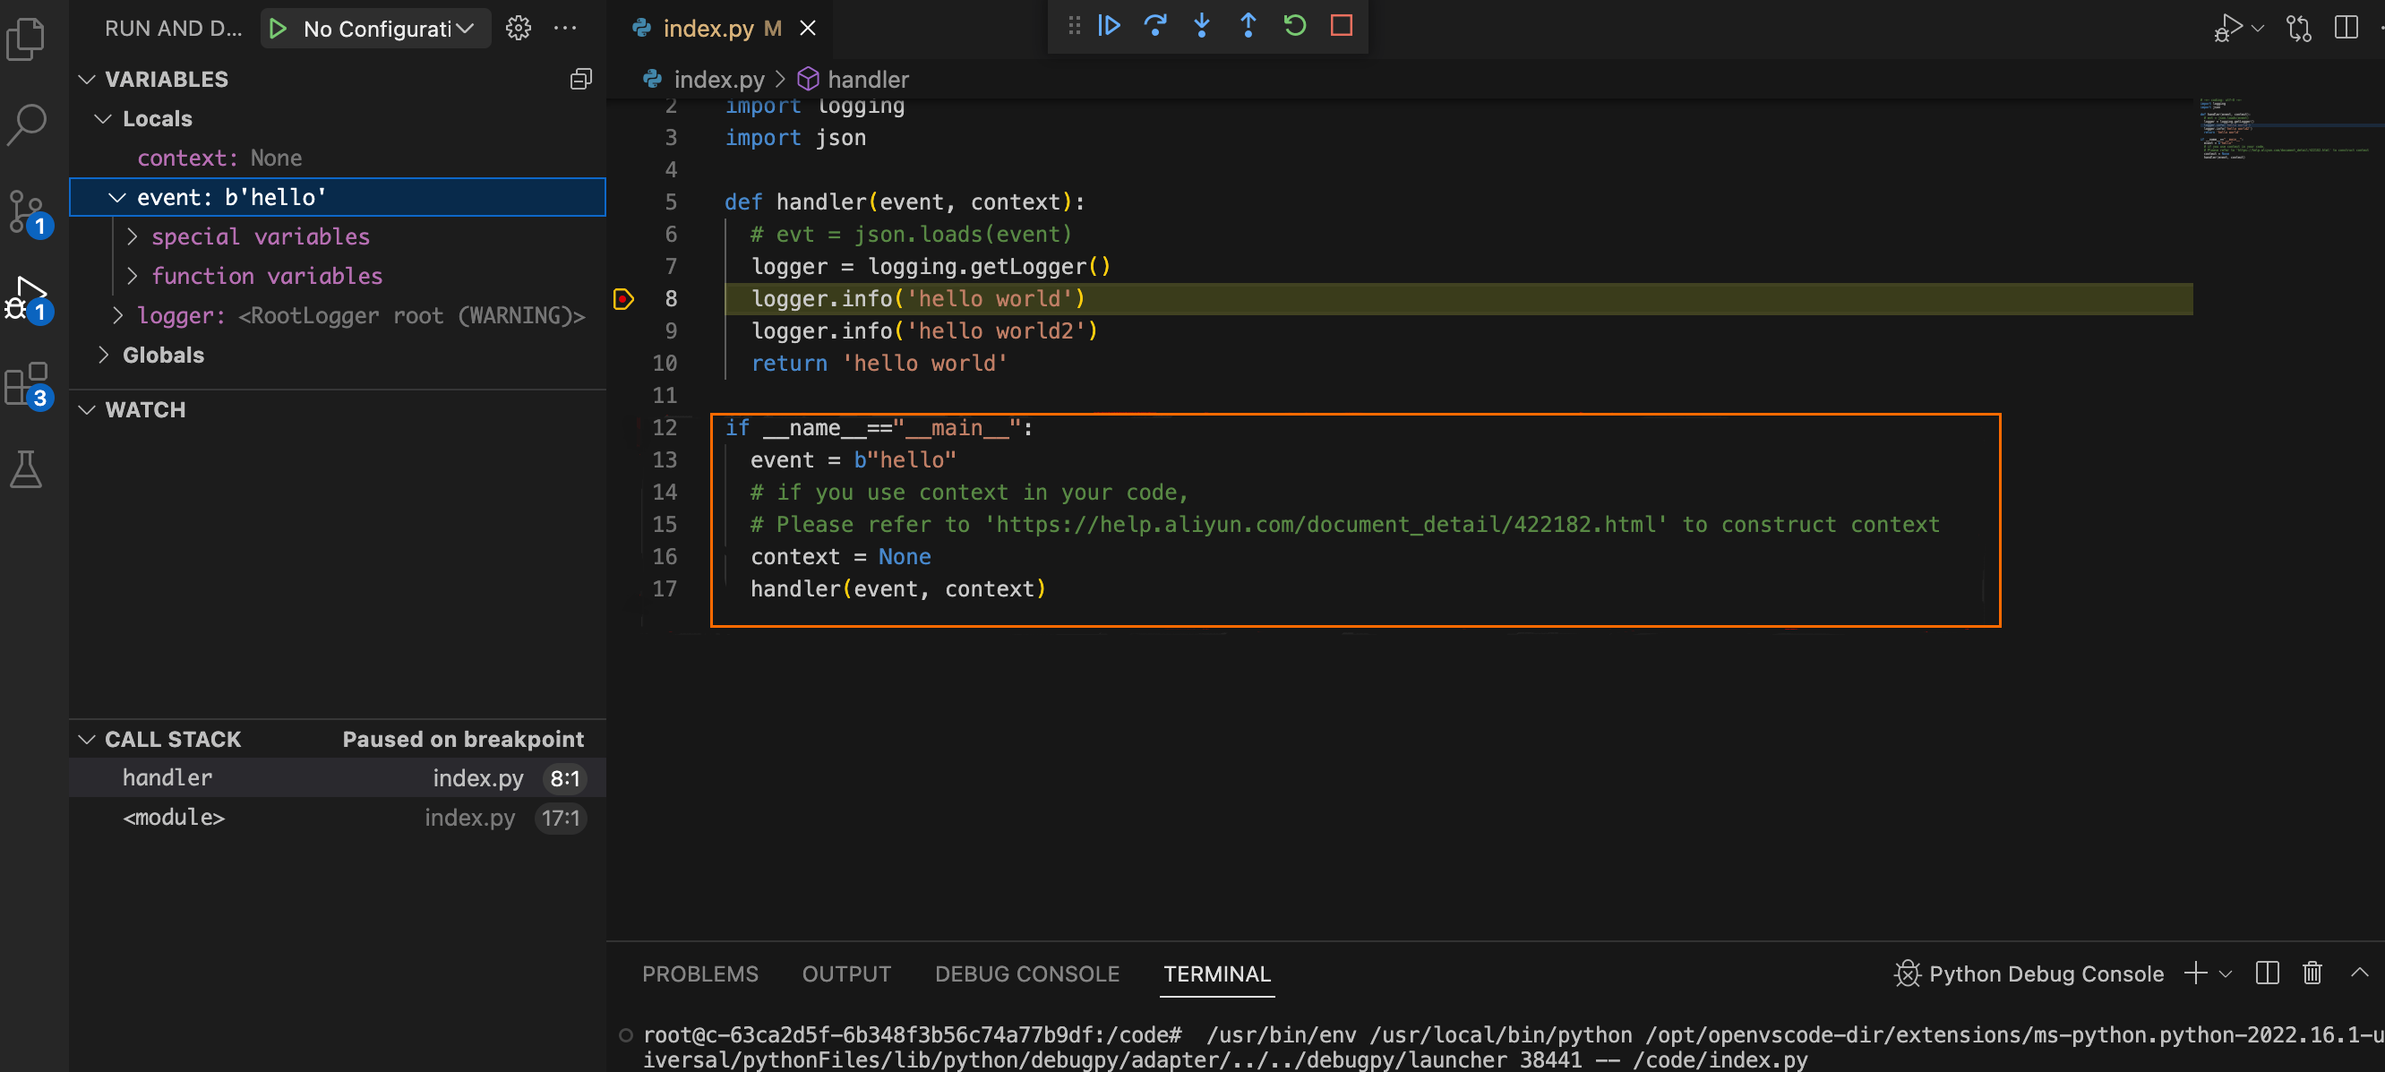This screenshot has height=1072, width=2385.
Task: Step into the function call
Action: point(1202,26)
